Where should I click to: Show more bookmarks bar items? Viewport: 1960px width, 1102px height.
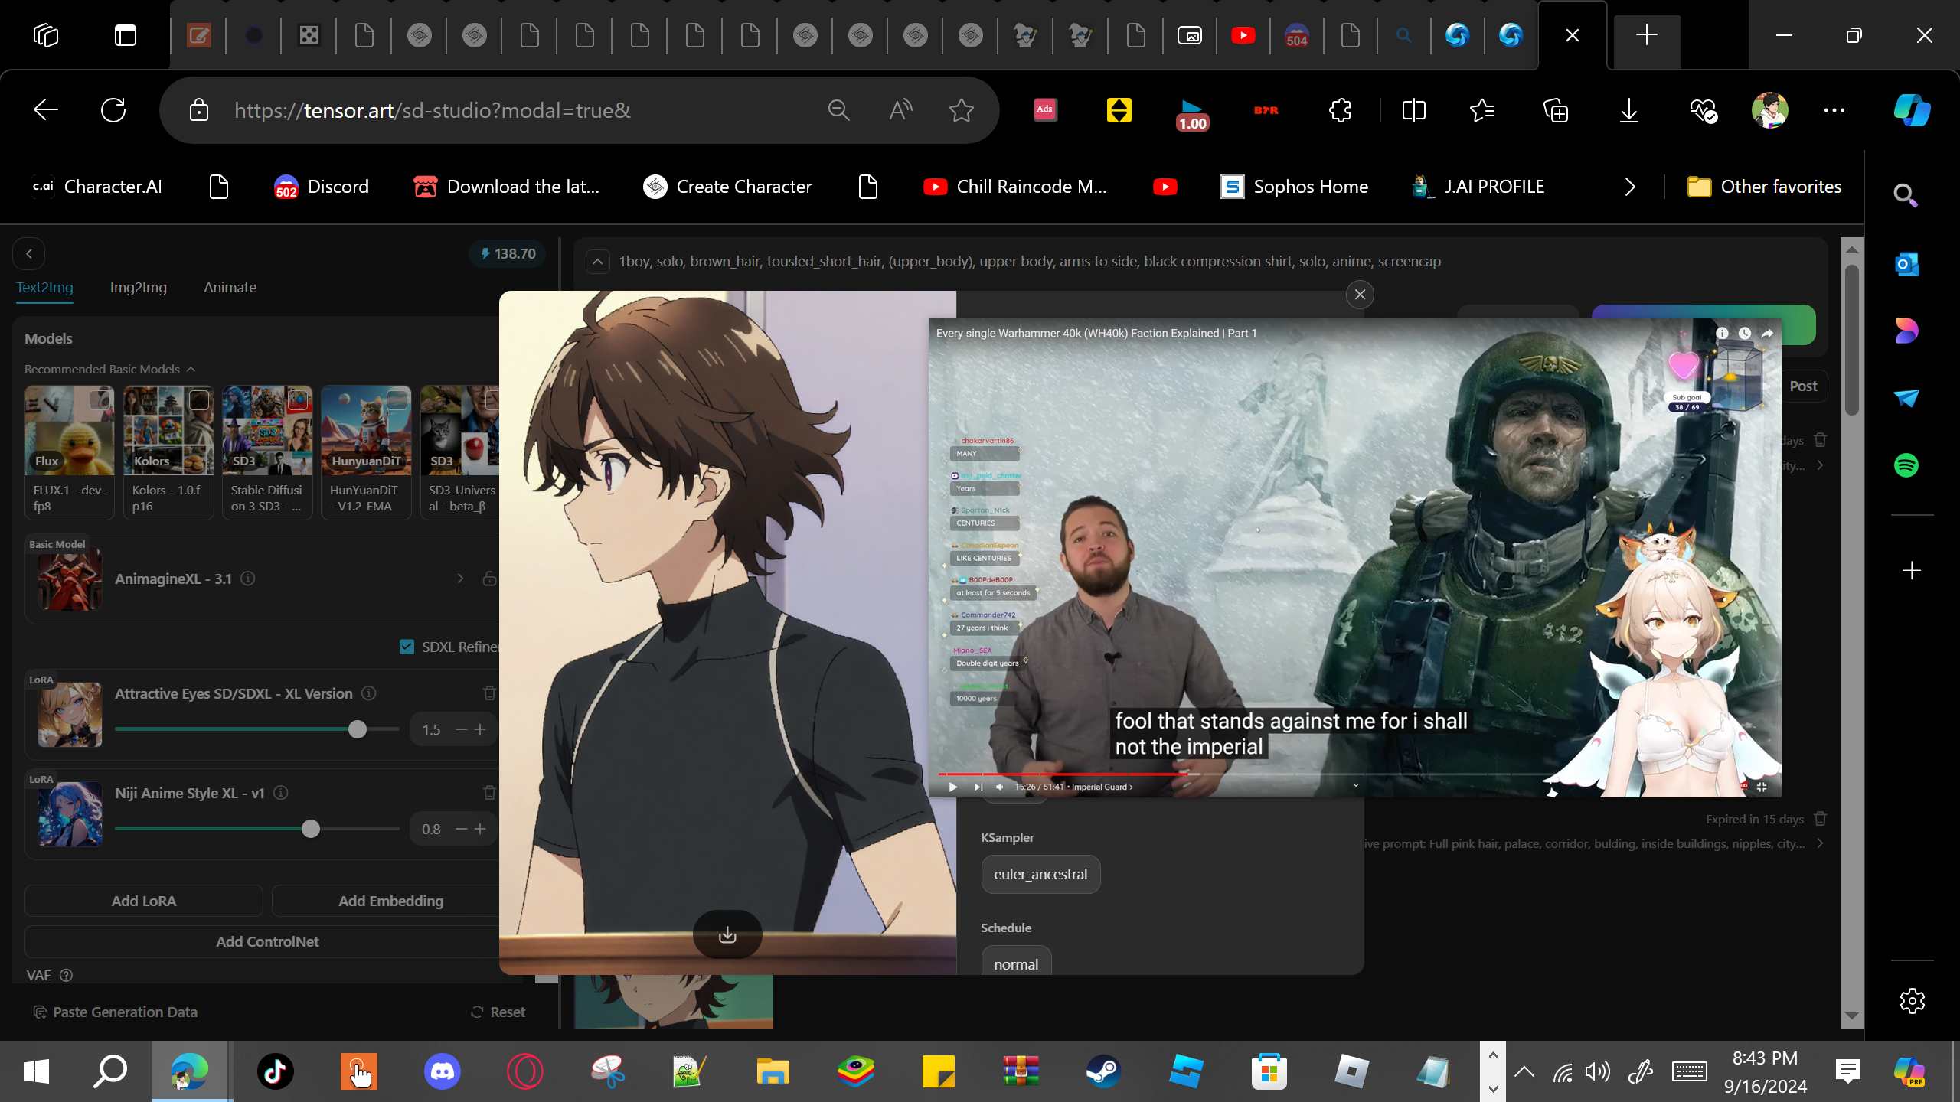[1630, 187]
